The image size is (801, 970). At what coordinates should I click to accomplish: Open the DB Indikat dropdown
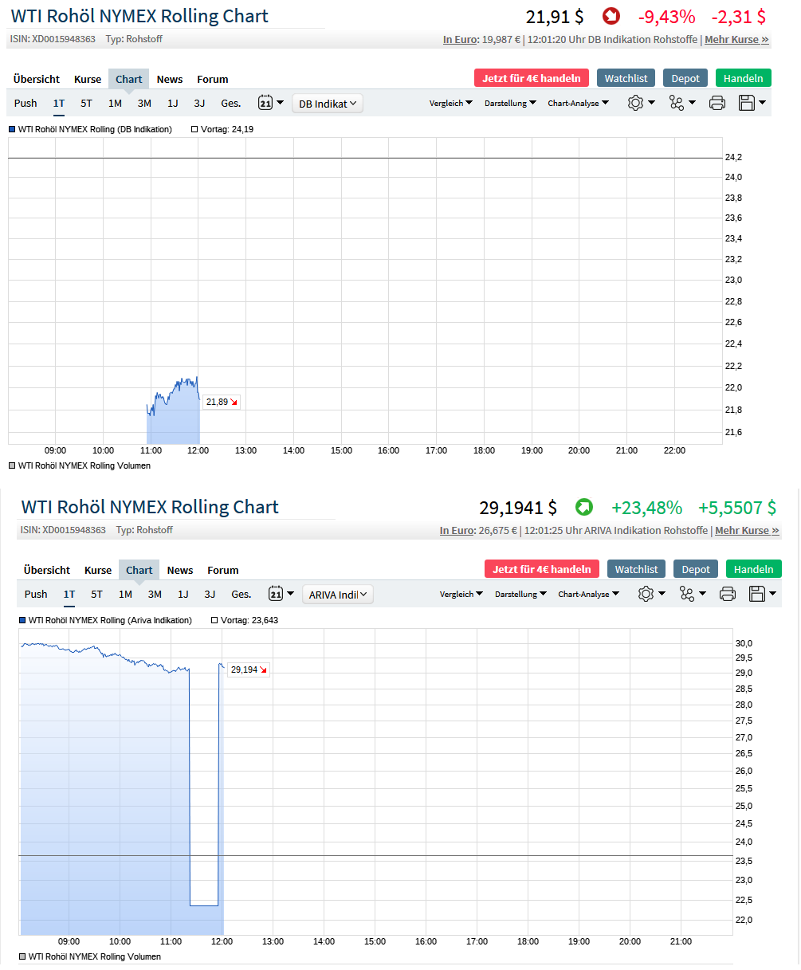click(327, 103)
